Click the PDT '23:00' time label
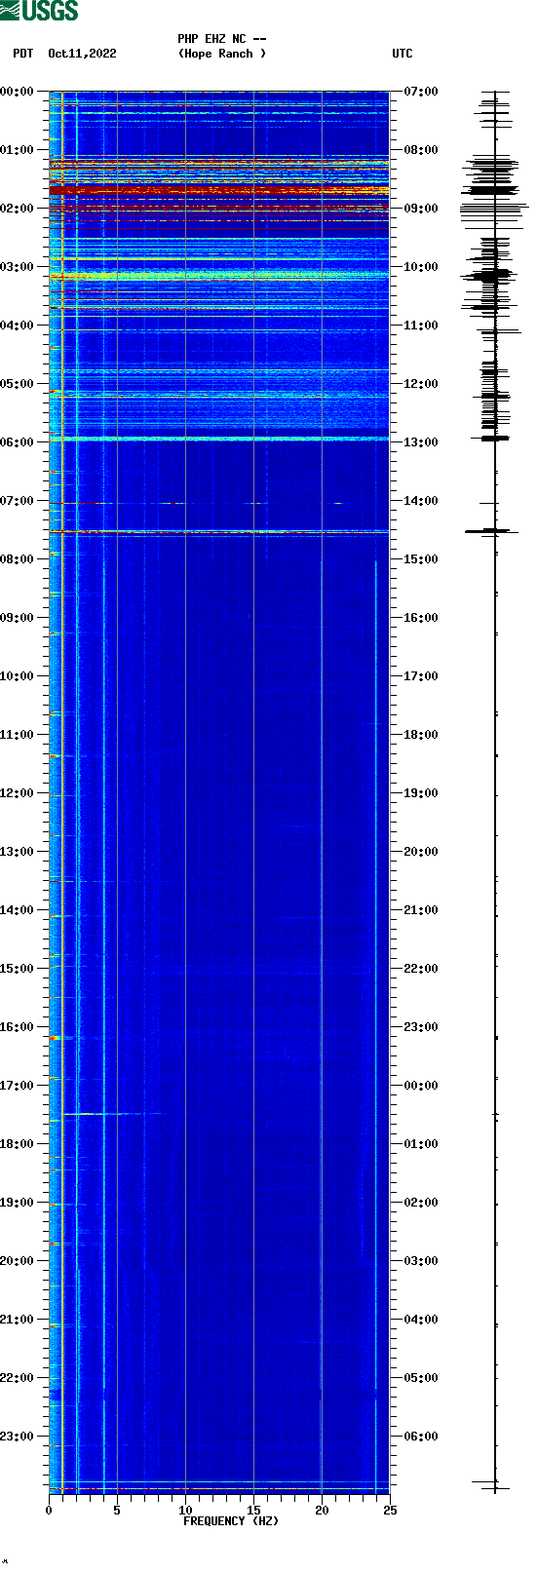Screen dimensions: 538x1572 [17, 1437]
